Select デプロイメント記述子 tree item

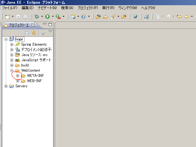tap(36, 50)
